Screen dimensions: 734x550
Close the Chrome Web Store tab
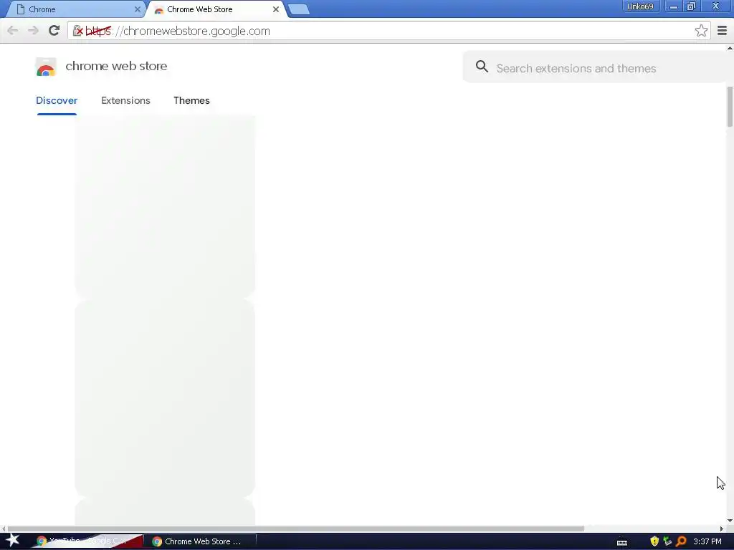[276, 9]
